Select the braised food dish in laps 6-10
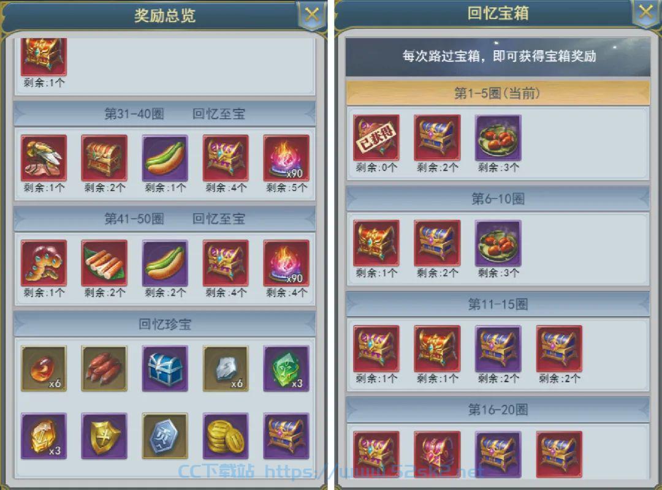662x490 pixels. point(498,243)
